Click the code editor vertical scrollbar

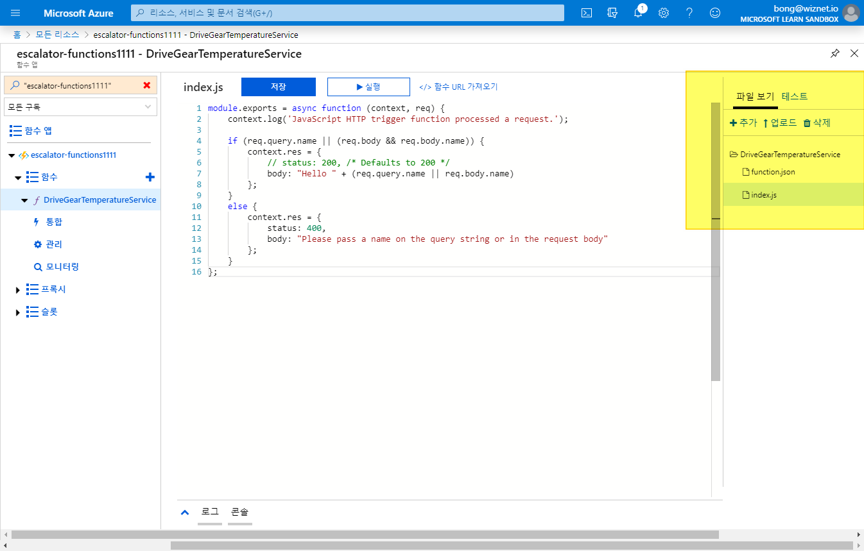point(716,241)
